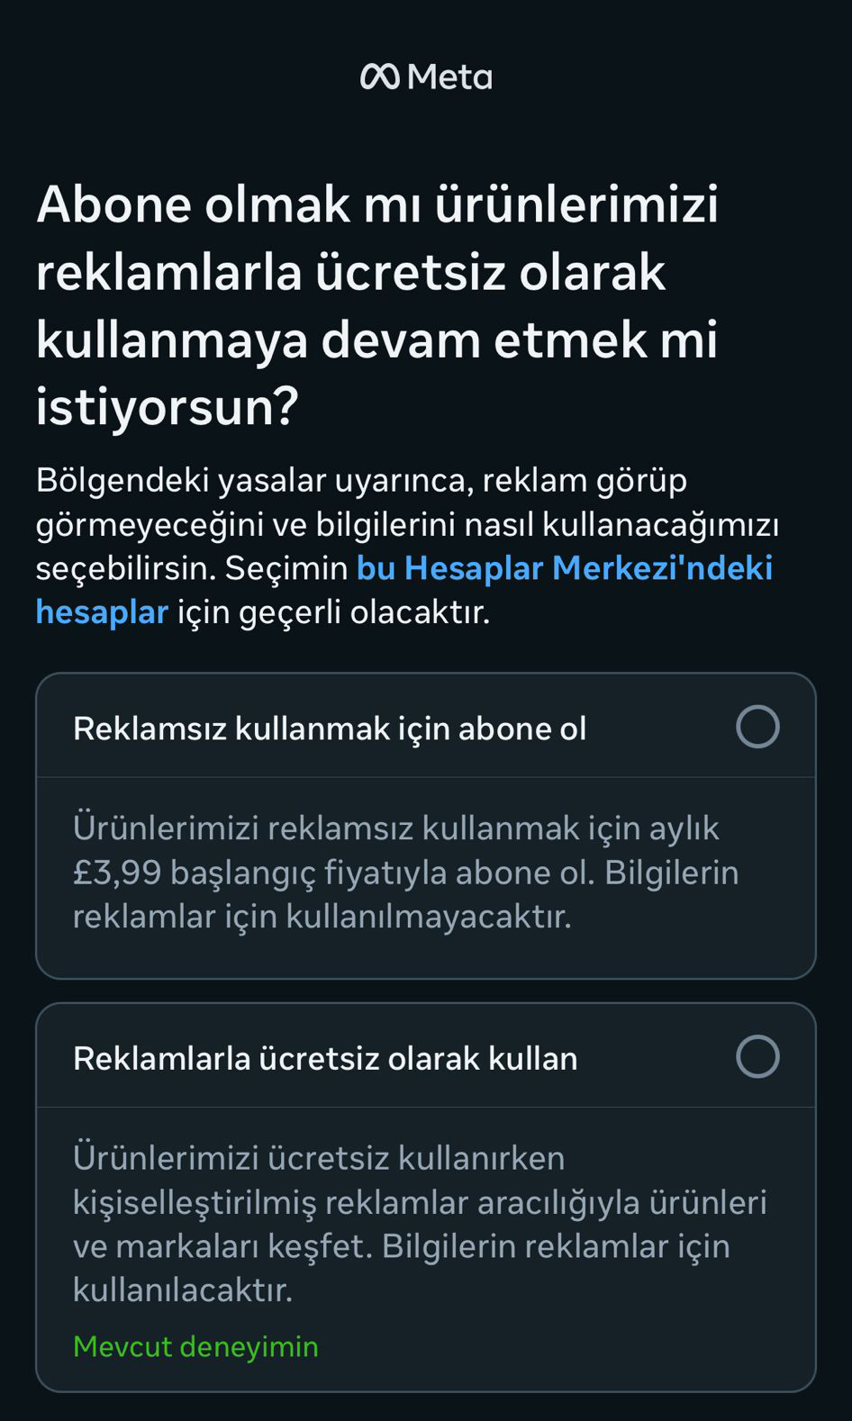Open the "bu Hesaplar Merkezi'ndeki" link
The image size is (852, 1421).
(565, 568)
